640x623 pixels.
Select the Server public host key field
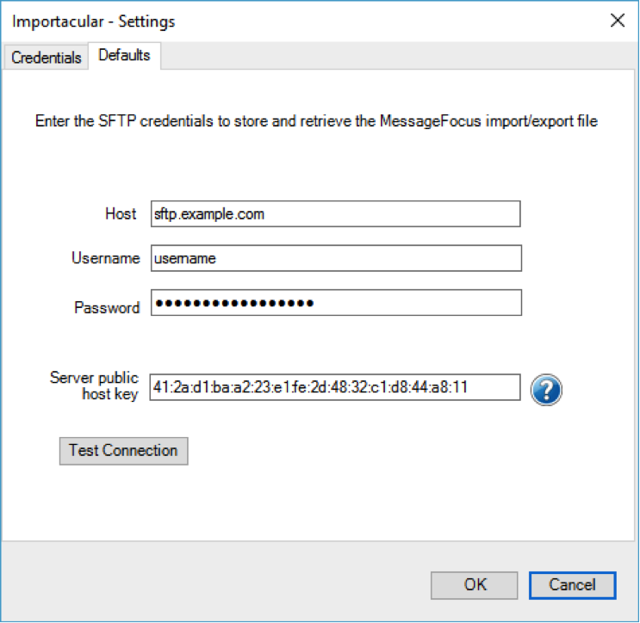pyautogui.click(x=335, y=387)
